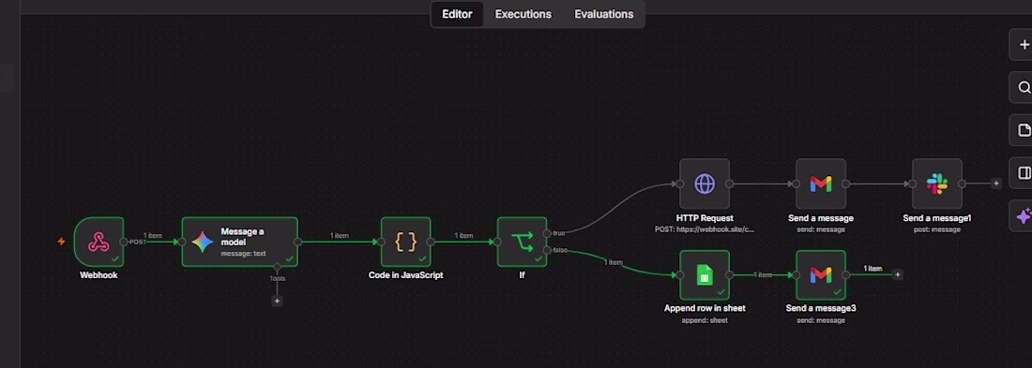Click the Webhook POST output connector
The height and width of the screenshot is (368, 1032).
click(x=124, y=242)
